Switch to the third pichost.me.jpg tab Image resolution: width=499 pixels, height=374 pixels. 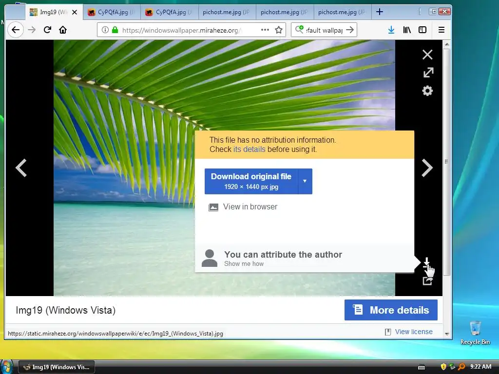tap(342, 12)
